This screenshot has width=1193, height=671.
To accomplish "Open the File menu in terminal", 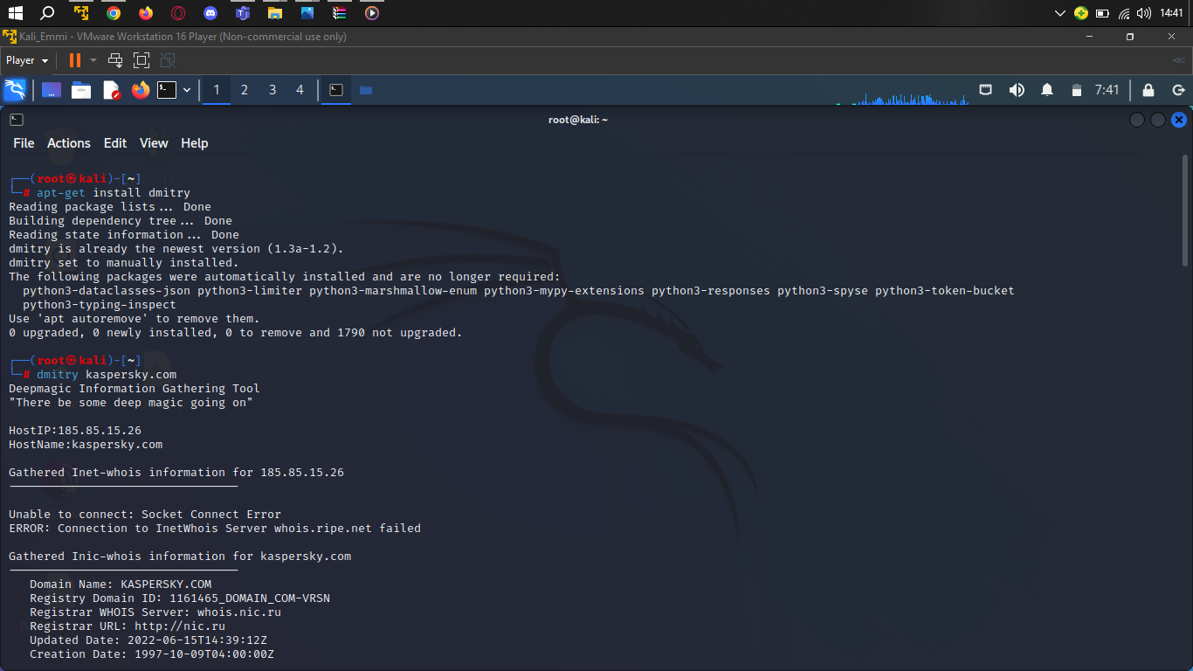I will 24,143.
